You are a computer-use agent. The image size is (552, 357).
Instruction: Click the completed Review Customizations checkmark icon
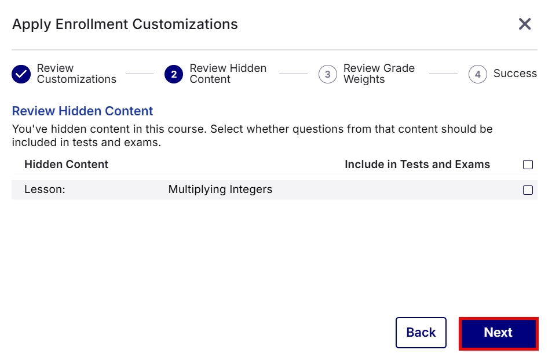coord(21,74)
